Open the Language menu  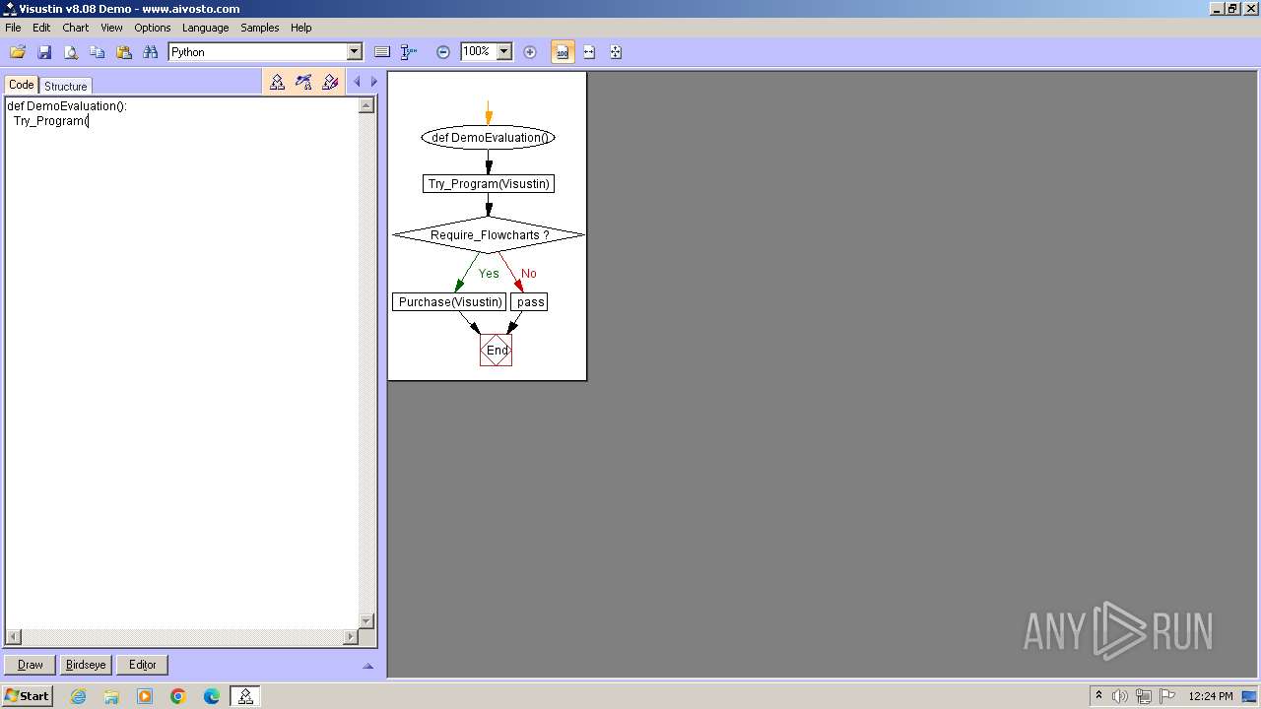click(x=205, y=28)
